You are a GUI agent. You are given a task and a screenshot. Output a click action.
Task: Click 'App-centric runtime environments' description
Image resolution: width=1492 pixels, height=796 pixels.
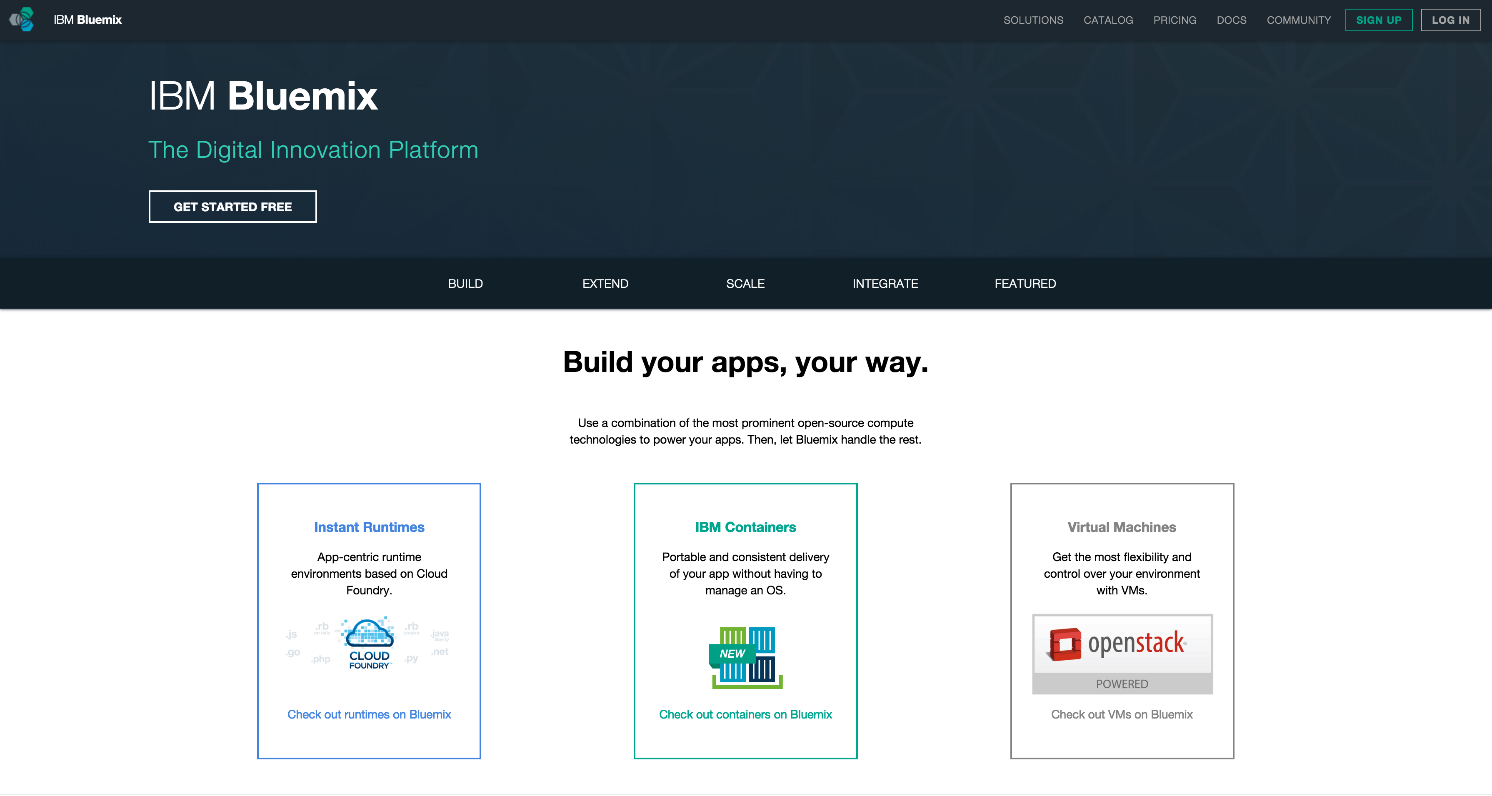point(369,574)
